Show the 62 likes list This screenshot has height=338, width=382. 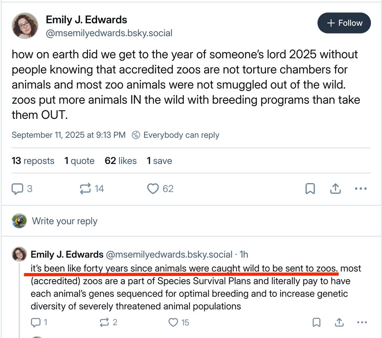click(120, 161)
